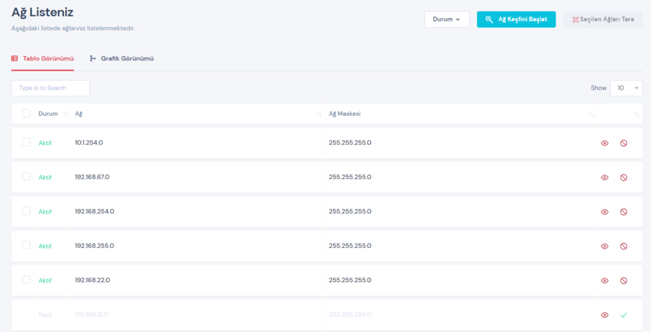651x332 pixels.
Task: Select checkbox for network 10.1.254.0
Action: coord(26,142)
